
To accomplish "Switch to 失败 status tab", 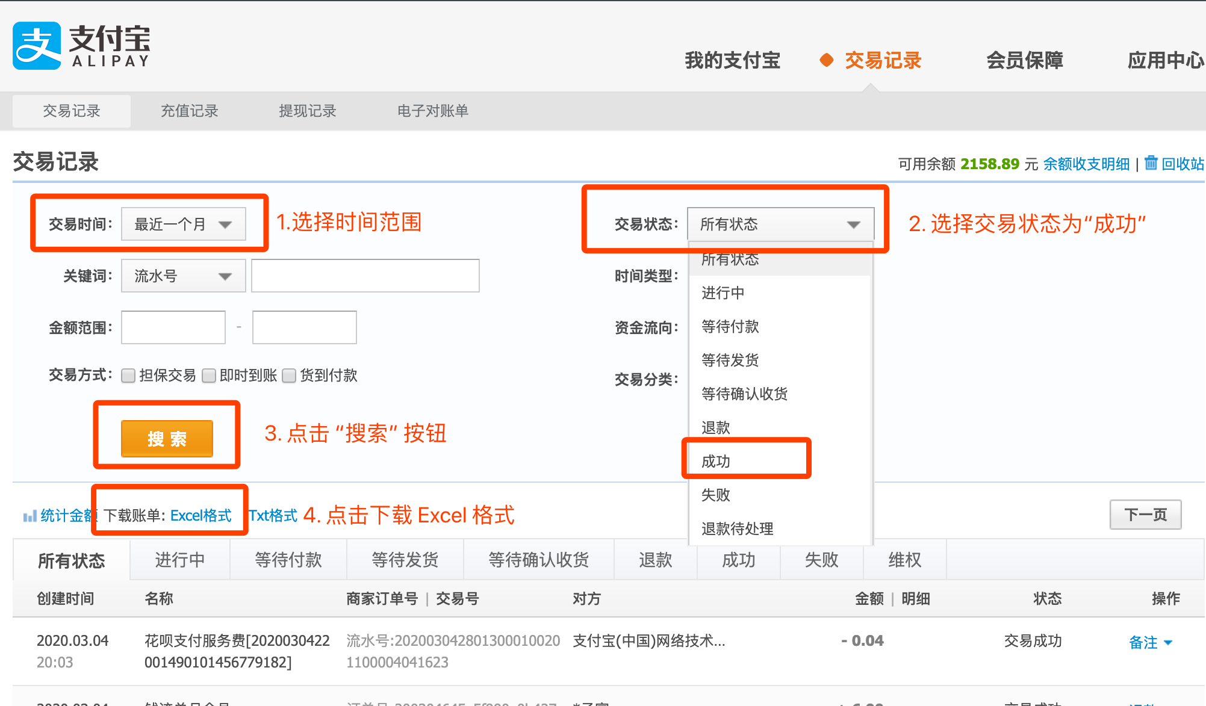I will pyautogui.click(x=822, y=560).
